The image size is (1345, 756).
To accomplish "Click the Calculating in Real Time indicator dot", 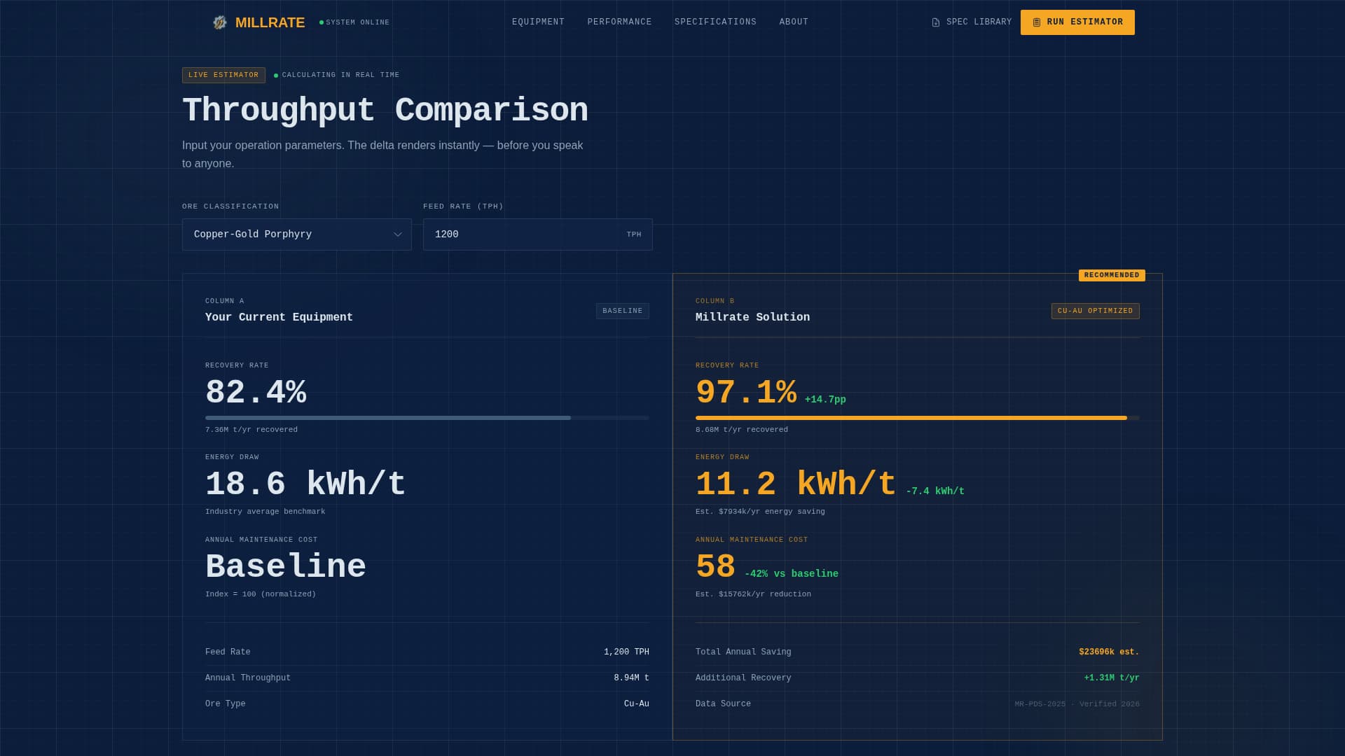I will point(276,76).
